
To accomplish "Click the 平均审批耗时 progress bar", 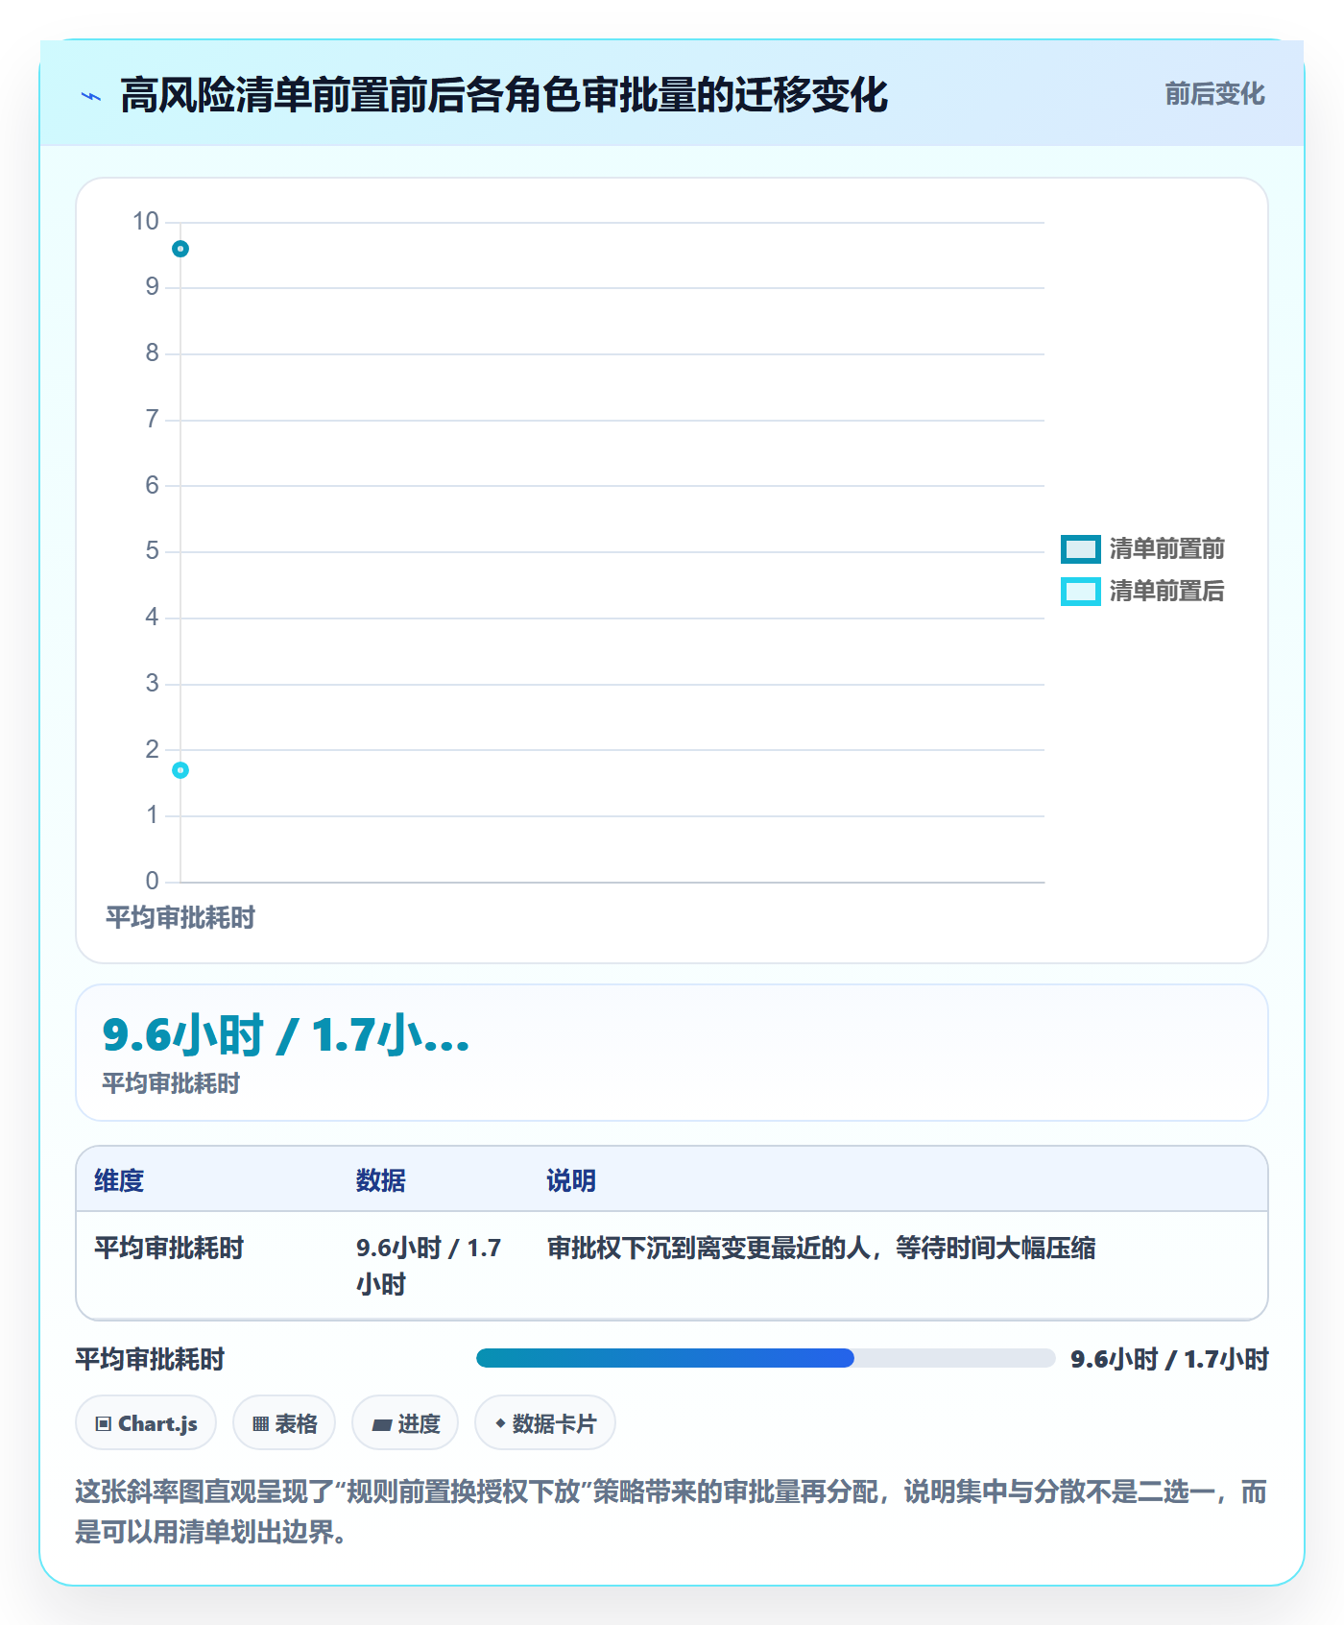I will (x=765, y=1358).
